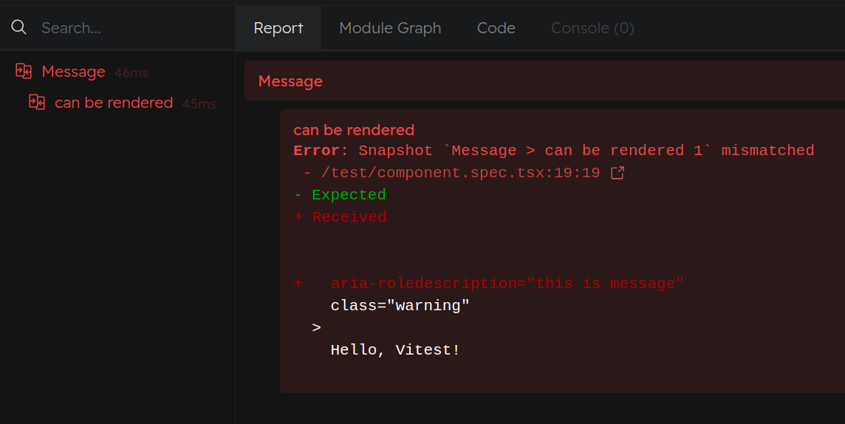Click the class="warning" line in the diff
The width and height of the screenshot is (845, 424).
point(400,306)
